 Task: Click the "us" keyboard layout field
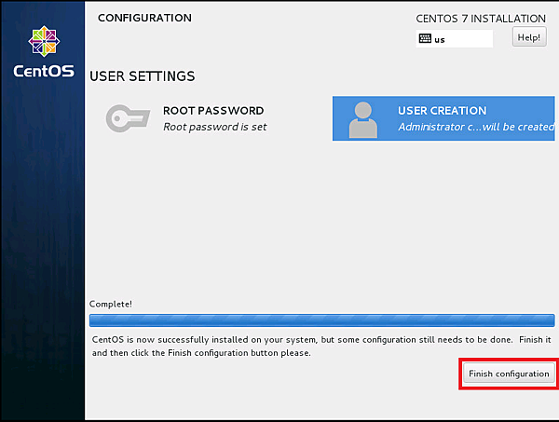pos(455,39)
